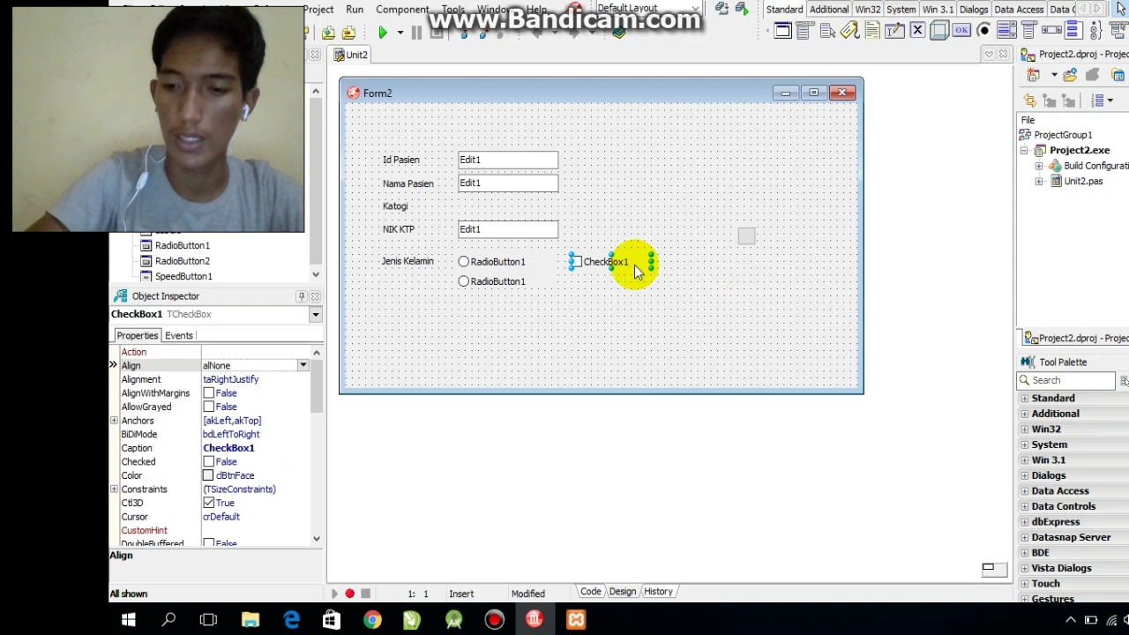Open File Explorer from the taskbar
Image resolution: width=1129 pixels, height=635 pixels.
tap(250, 620)
